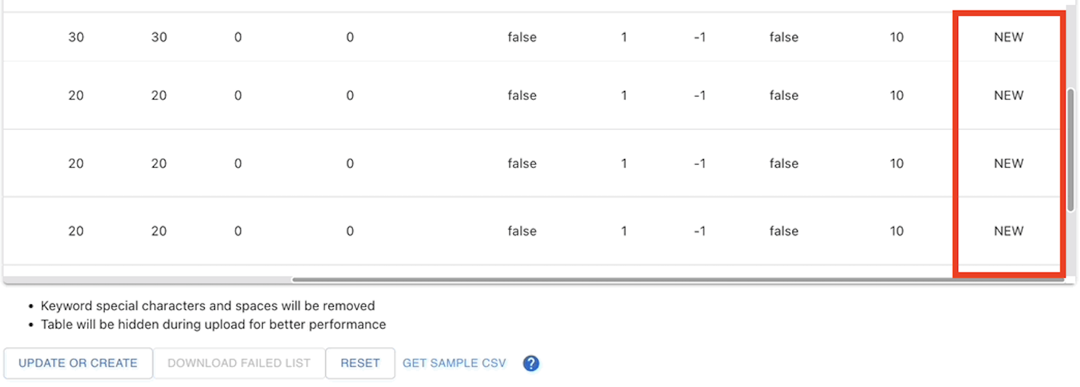Click the '-1' value in the third row
The height and width of the screenshot is (387, 1080).
(x=699, y=163)
